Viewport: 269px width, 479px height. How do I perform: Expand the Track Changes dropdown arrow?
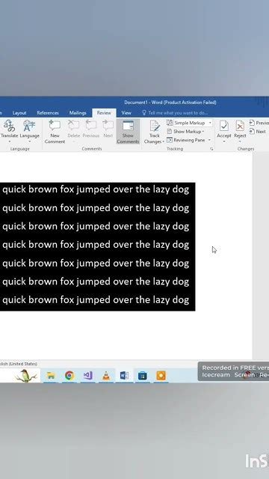[x=164, y=141]
